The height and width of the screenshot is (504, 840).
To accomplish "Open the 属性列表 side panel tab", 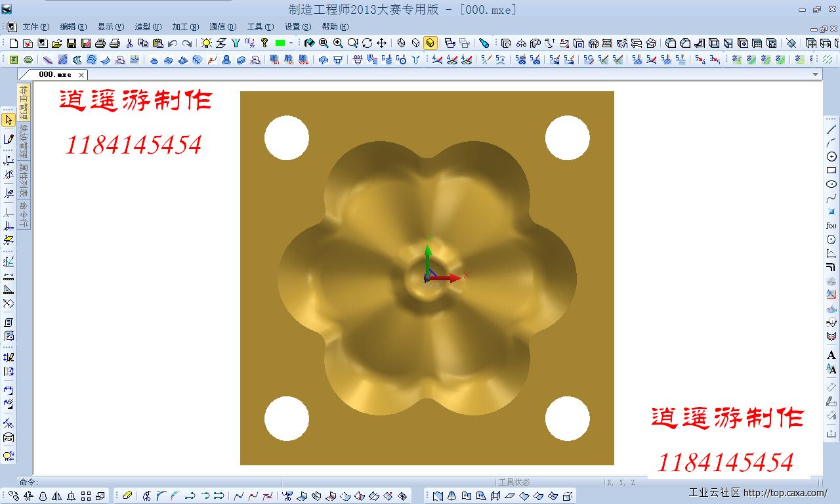I will pos(24,180).
